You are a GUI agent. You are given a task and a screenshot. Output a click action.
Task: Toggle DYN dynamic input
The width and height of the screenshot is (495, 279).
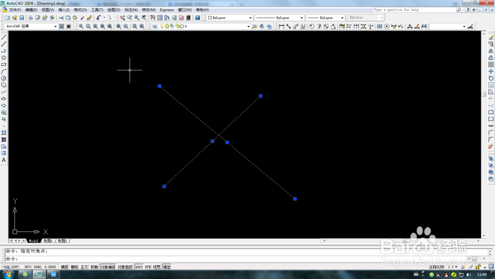tap(148, 267)
